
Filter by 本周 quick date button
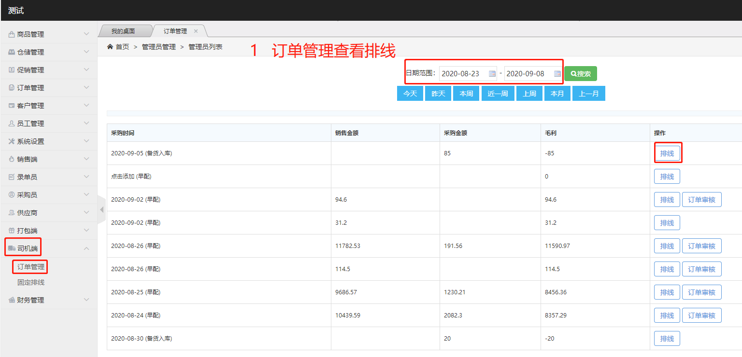tap(466, 94)
